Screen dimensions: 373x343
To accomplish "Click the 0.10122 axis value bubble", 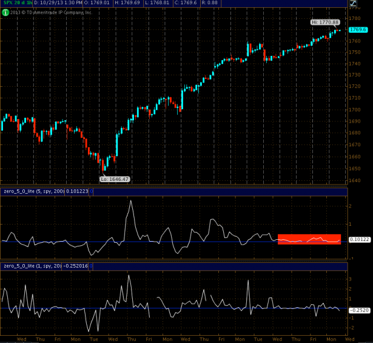I will [359, 239].
